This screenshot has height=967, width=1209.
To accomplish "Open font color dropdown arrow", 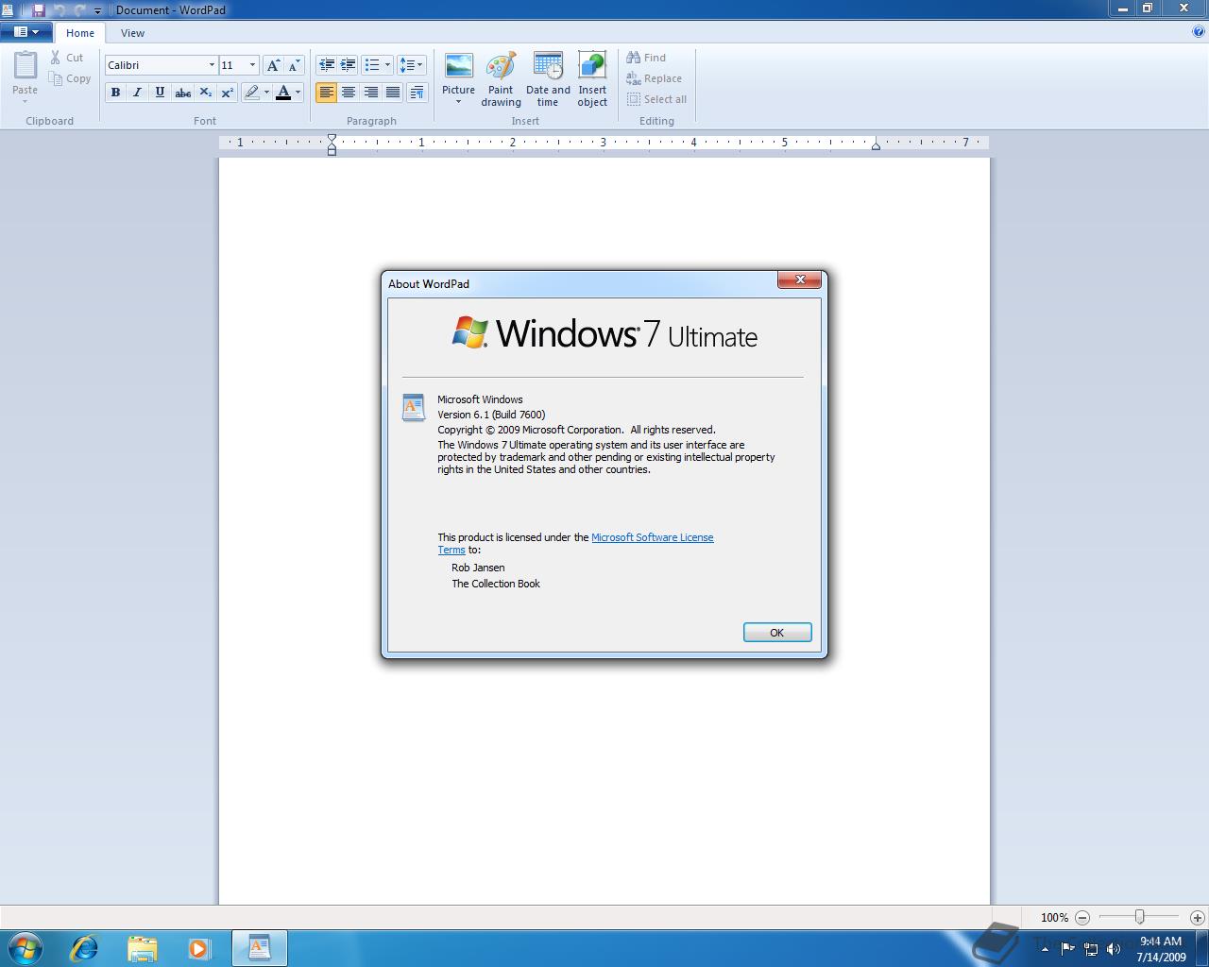I will coord(298,92).
